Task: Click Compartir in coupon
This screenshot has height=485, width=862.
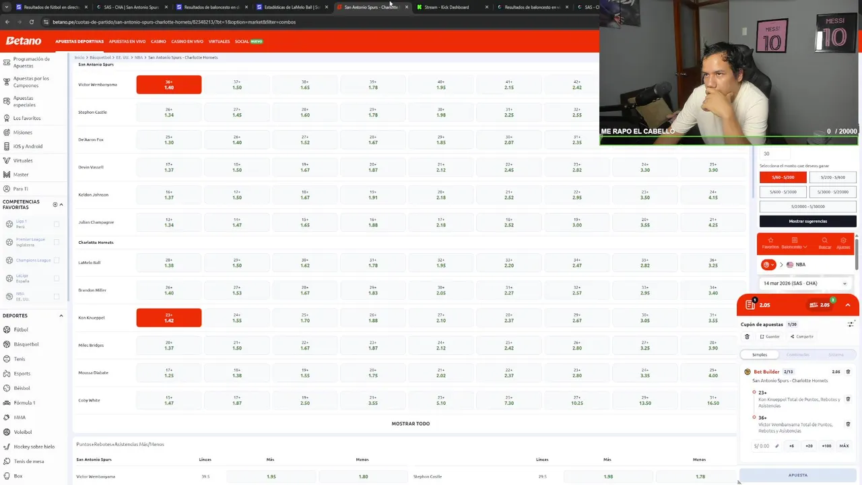Action: pyautogui.click(x=802, y=337)
